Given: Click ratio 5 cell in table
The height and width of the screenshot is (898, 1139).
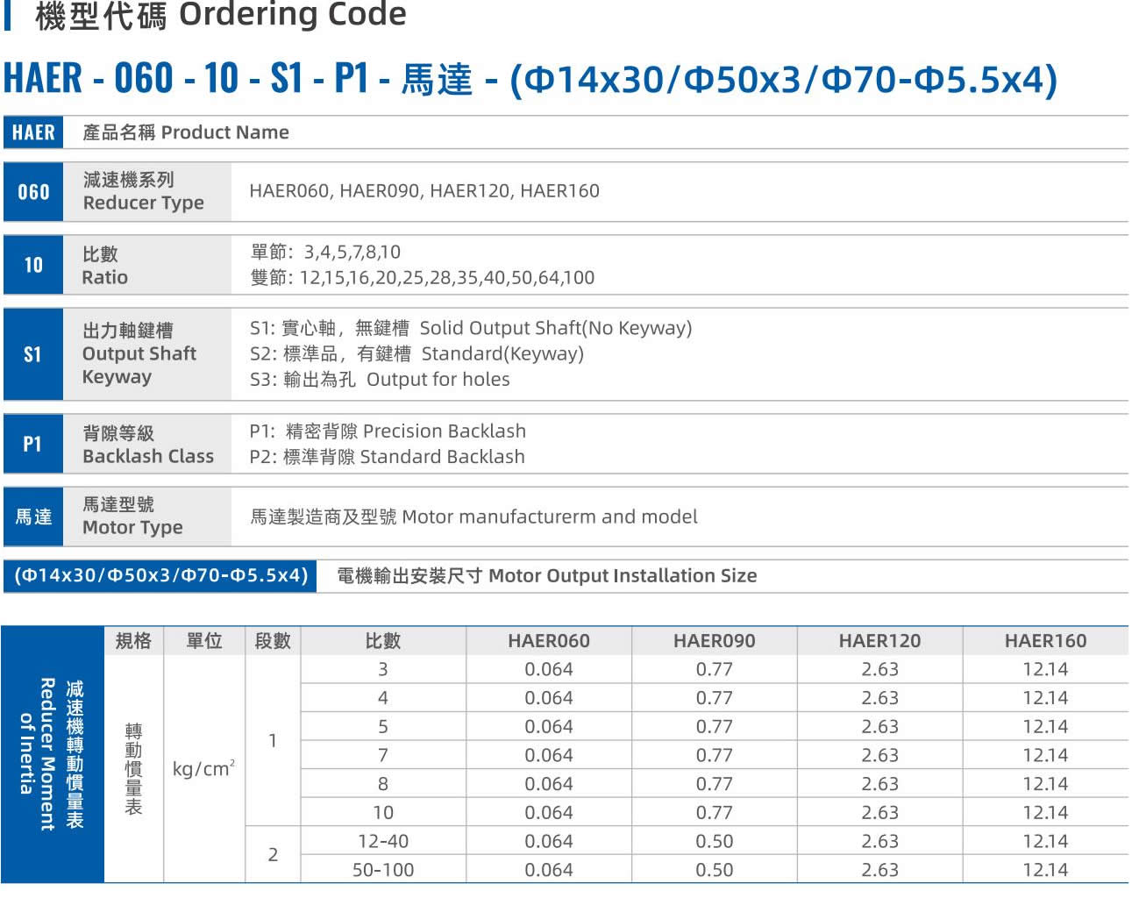Looking at the screenshot, I should [x=383, y=727].
